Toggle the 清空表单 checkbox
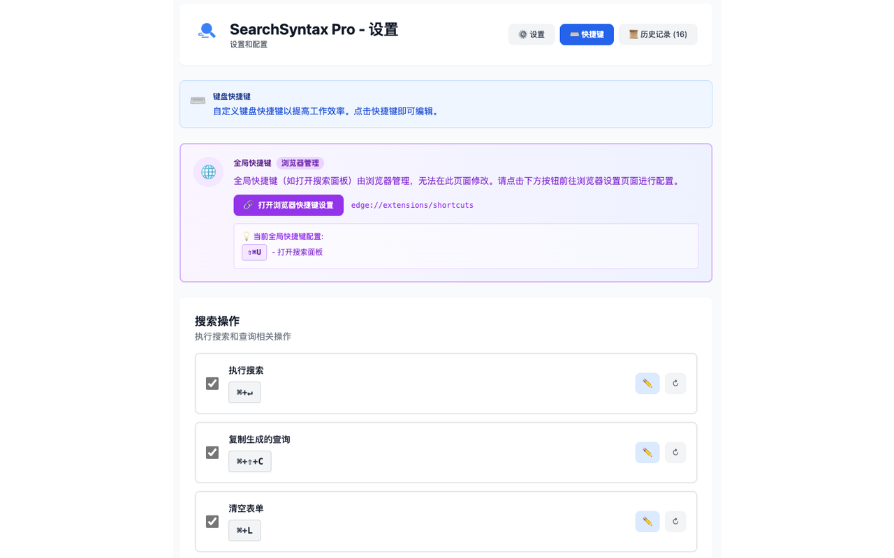 tap(212, 522)
